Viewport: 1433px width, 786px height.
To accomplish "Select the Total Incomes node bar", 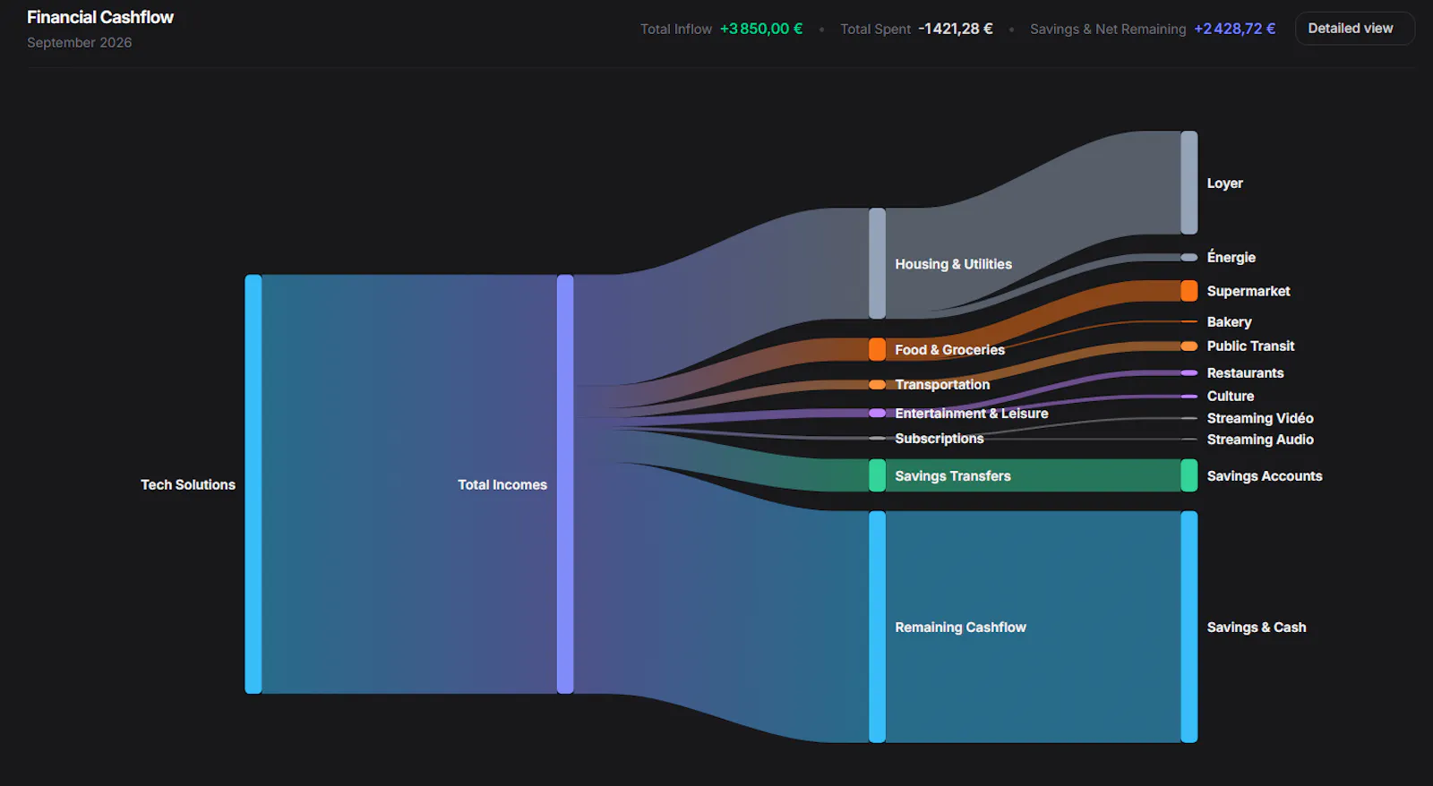I will pyautogui.click(x=565, y=484).
